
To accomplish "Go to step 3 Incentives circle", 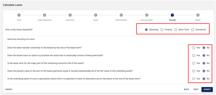I will point(70,15).
